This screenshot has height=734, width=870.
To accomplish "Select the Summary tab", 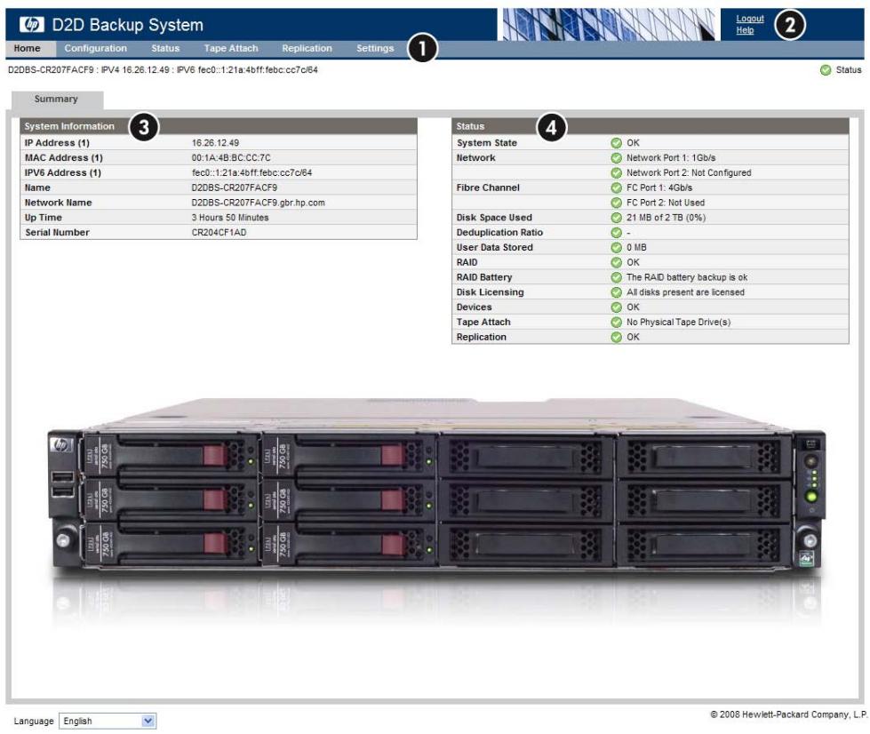I will click(57, 100).
